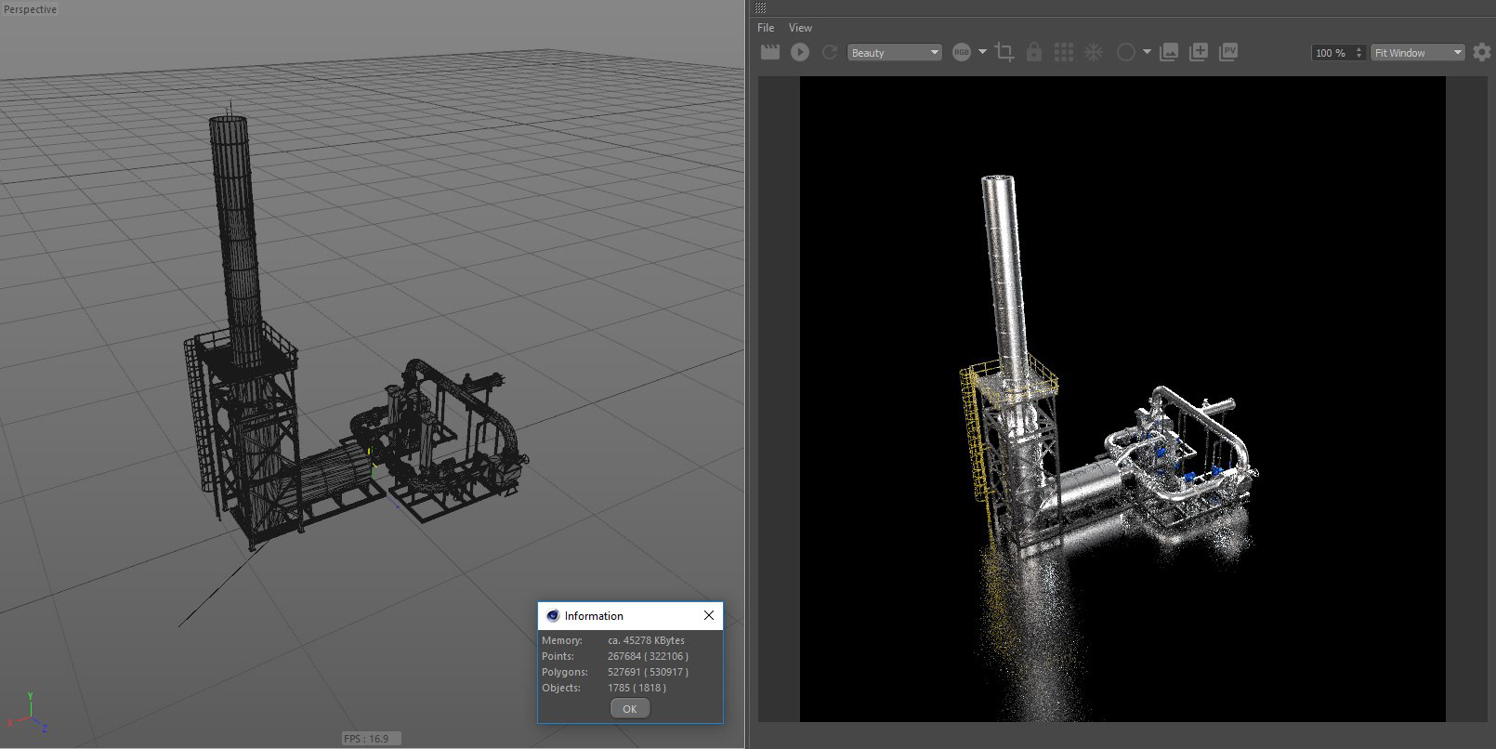Start the interactive preview render (play icon)
1496x749 pixels.
(800, 52)
